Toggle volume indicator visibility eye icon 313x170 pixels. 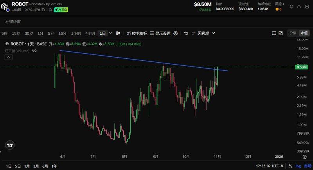pyautogui.click(x=34, y=51)
